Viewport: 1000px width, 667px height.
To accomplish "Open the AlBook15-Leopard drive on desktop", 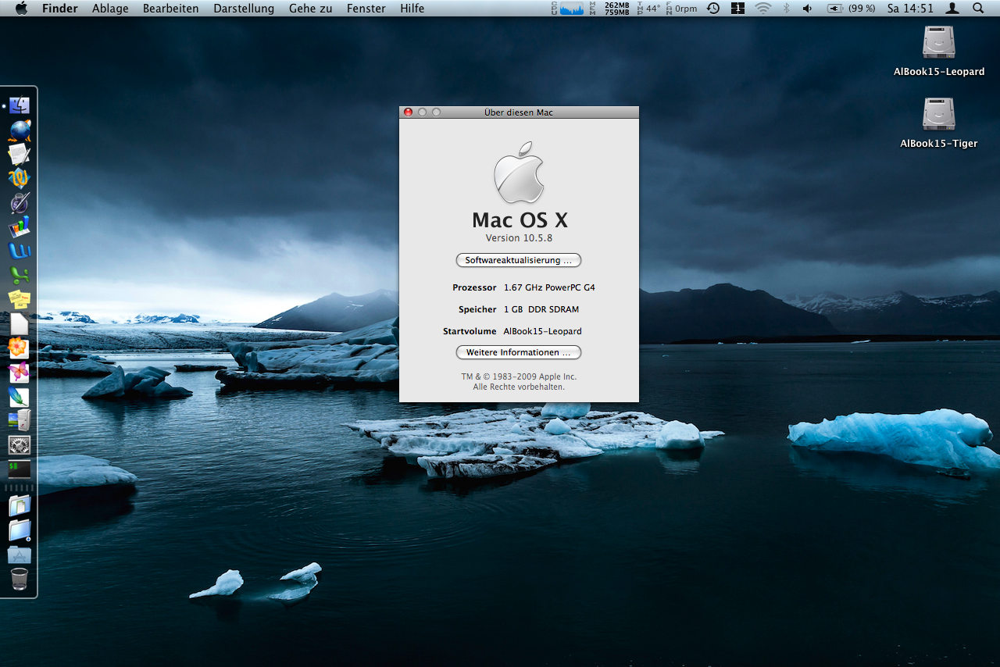I will click(938, 43).
